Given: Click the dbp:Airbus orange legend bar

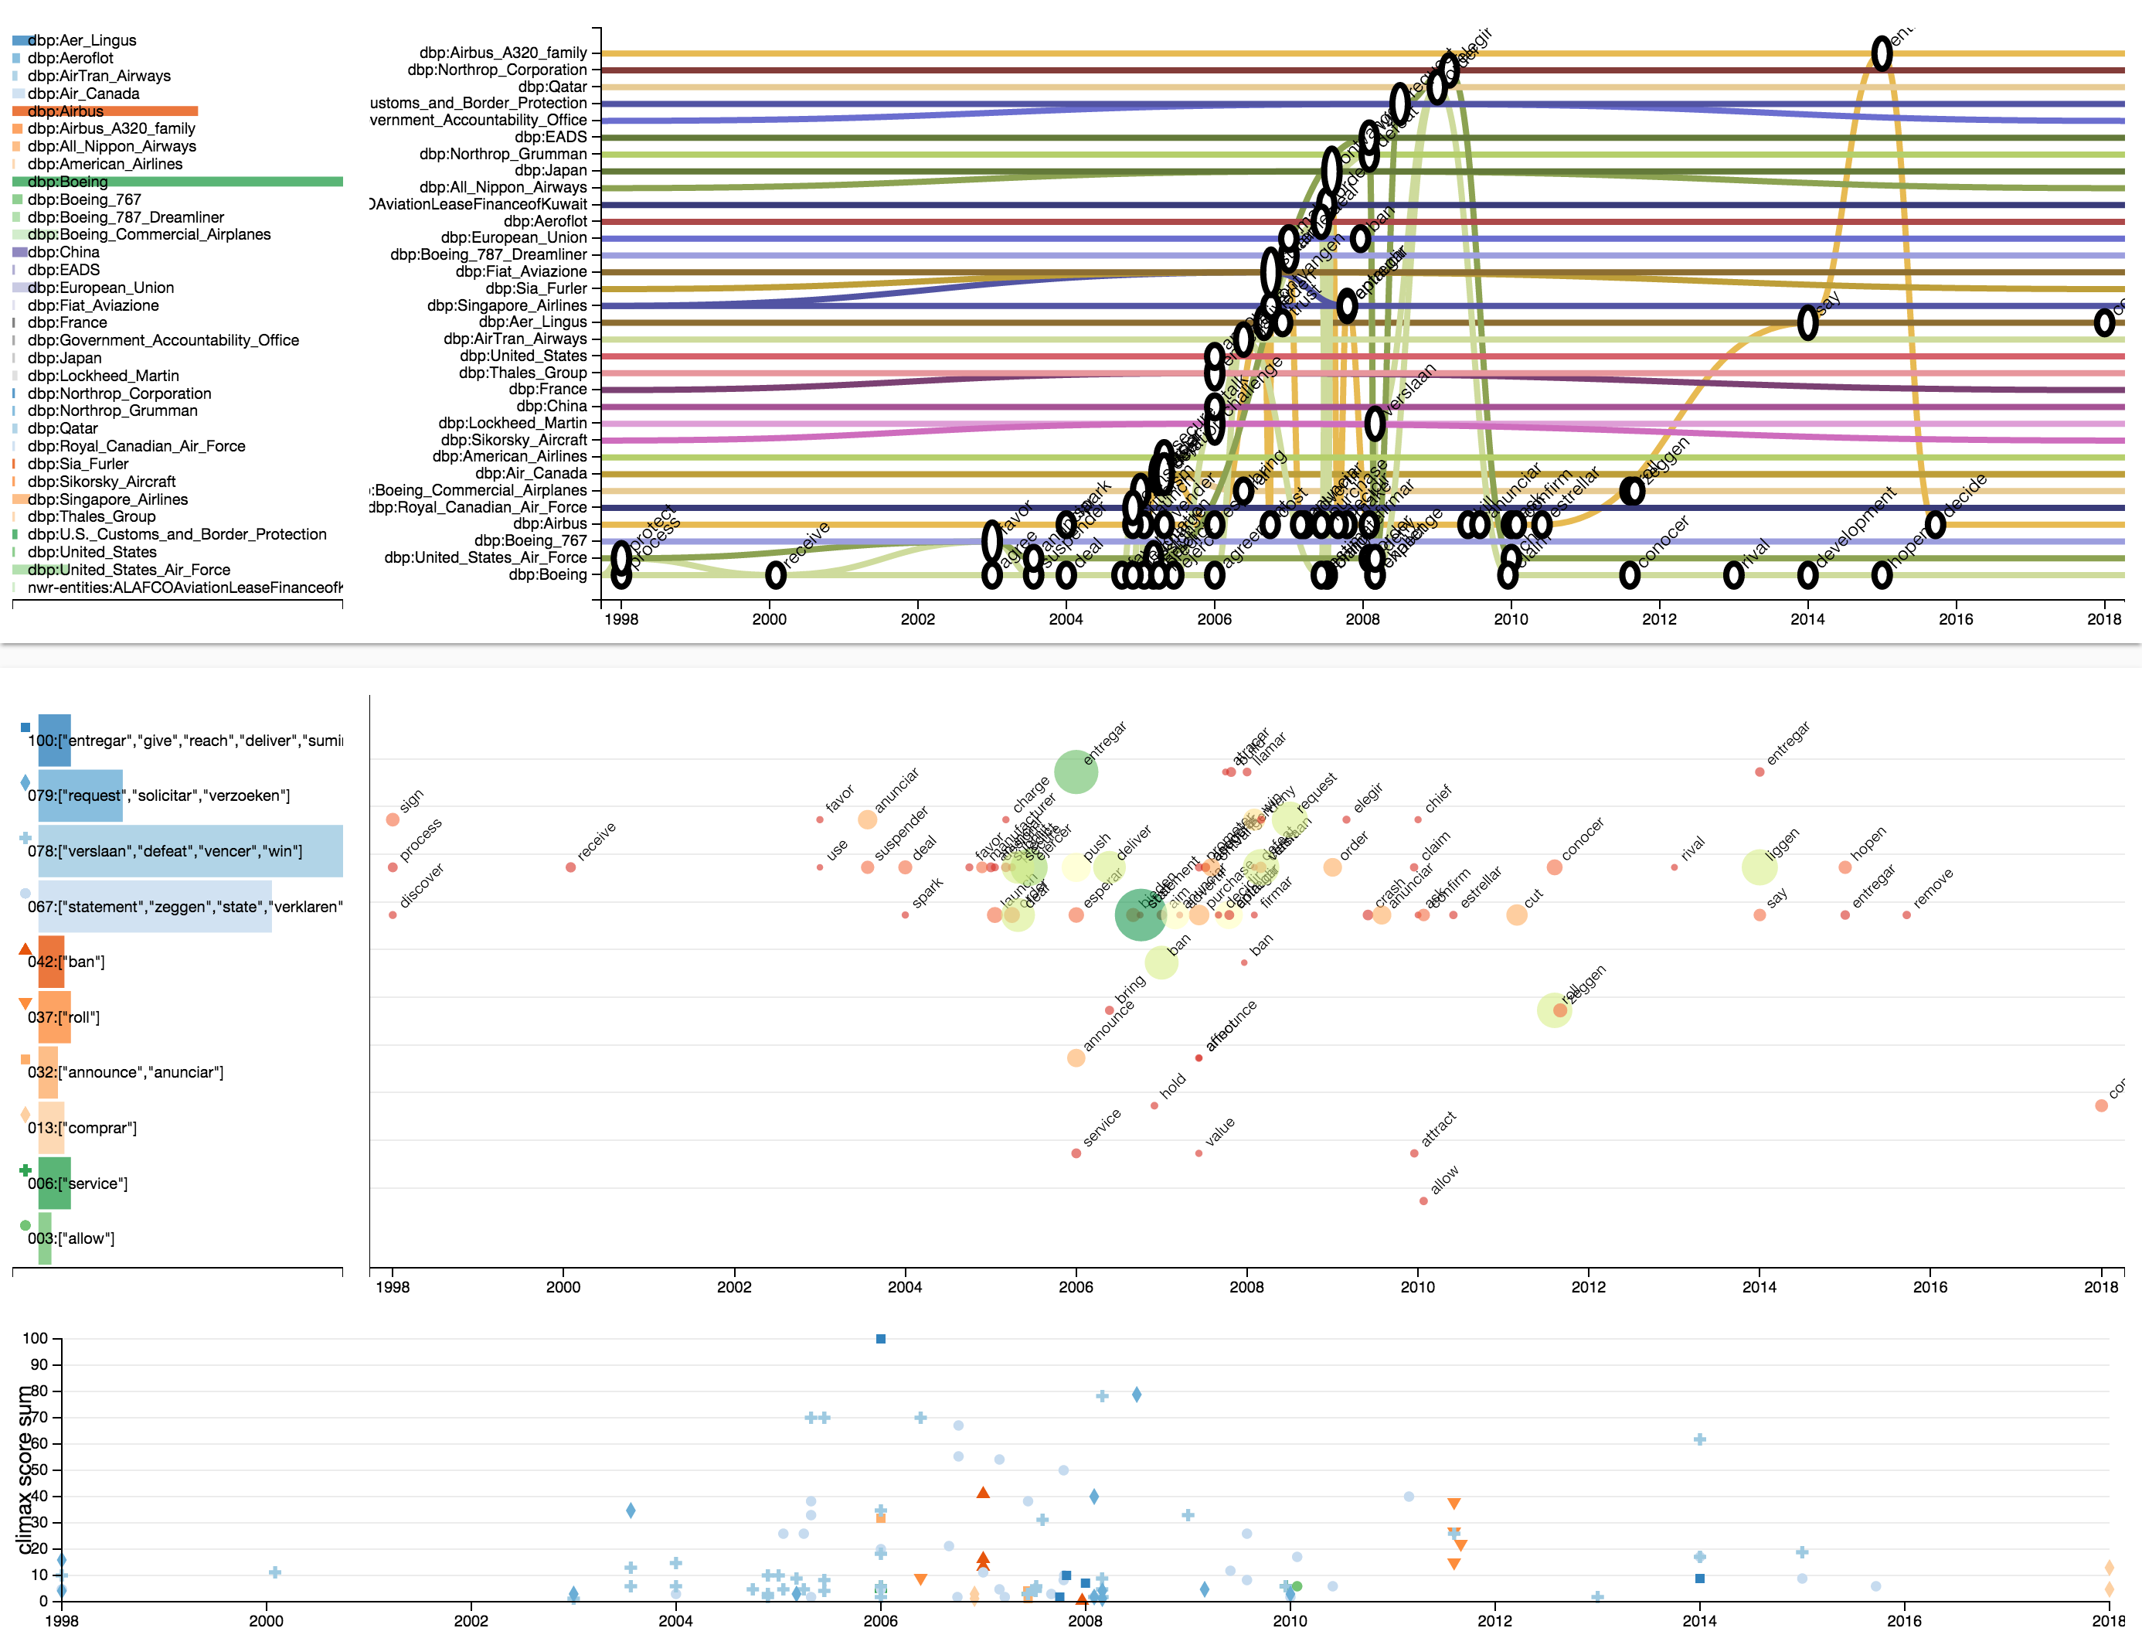Looking at the screenshot, I should (104, 111).
